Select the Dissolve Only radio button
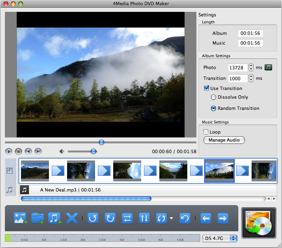The image size is (282, 248). 214,97
